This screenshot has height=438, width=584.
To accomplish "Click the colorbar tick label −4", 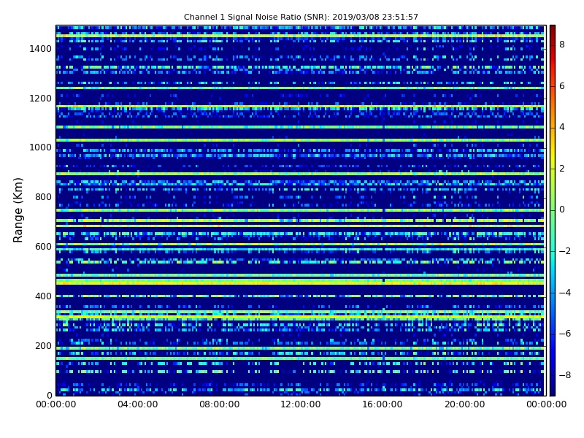I will click(565, 293).
